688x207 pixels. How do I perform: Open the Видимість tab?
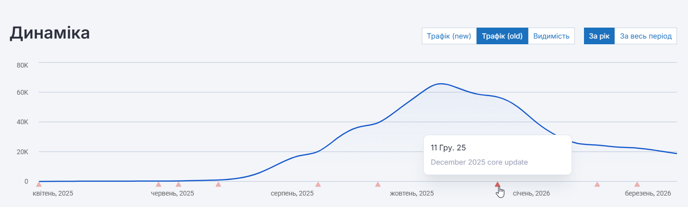click(x=551, y=36)
